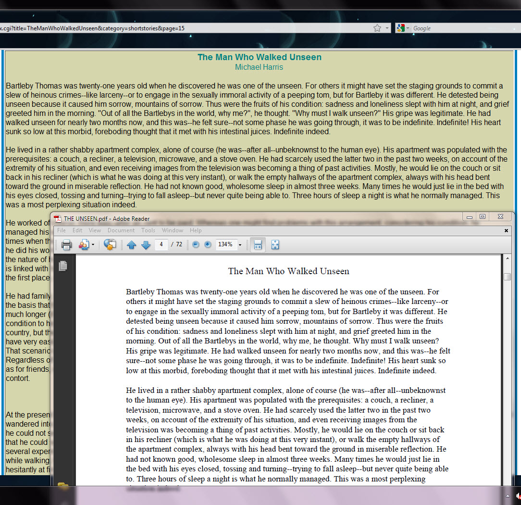Click the PDF vertical scrollbar thumb

507,277
